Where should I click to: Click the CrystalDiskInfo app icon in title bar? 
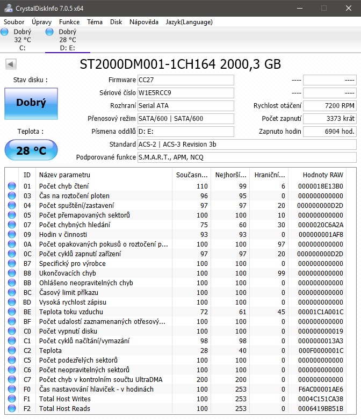coord(8,8)
